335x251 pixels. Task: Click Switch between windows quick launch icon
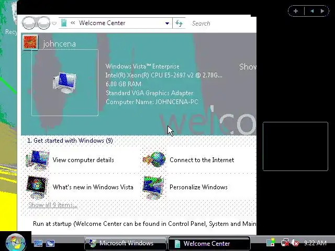point(50,243)
